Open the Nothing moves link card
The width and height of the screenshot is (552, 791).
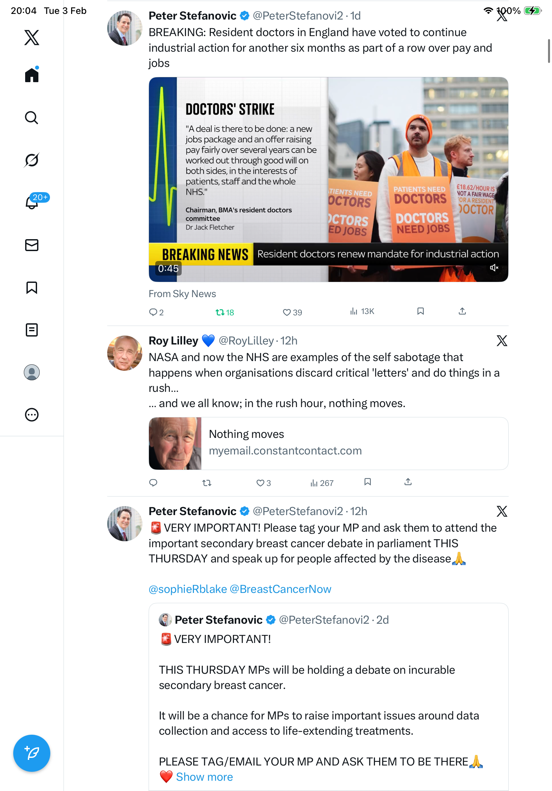(328, 444)
